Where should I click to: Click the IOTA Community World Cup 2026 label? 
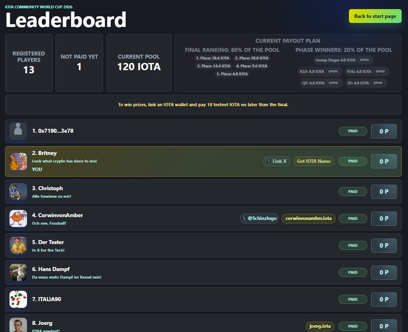point(39,7)
